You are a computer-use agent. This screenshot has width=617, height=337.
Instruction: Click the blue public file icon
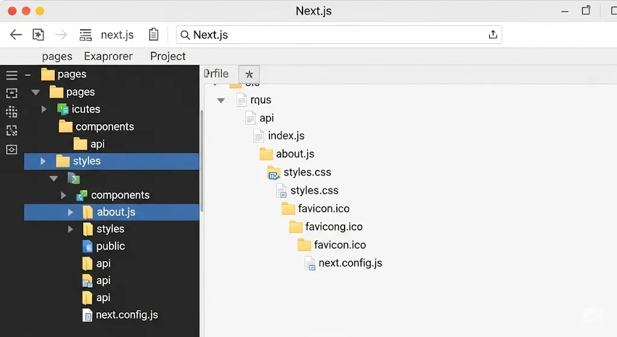click(x=87, y=246)
